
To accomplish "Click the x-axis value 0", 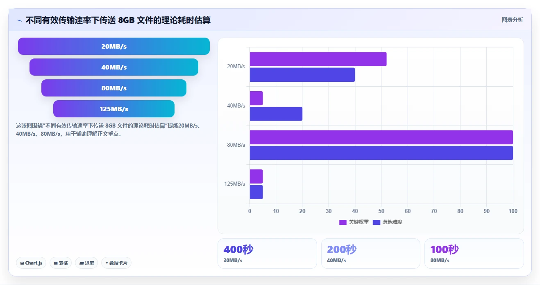I will coord(250,211).
